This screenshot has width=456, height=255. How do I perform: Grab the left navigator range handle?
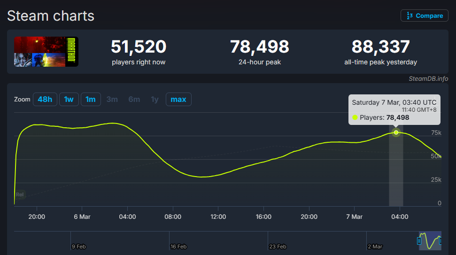[419, 241]
